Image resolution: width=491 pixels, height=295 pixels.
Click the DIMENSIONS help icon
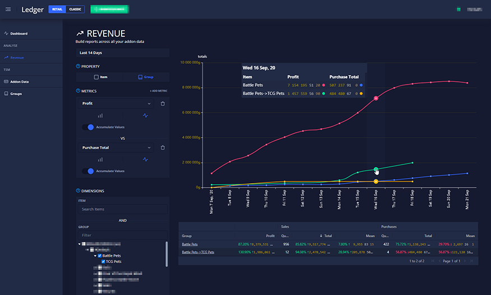[x=78, y=190]
